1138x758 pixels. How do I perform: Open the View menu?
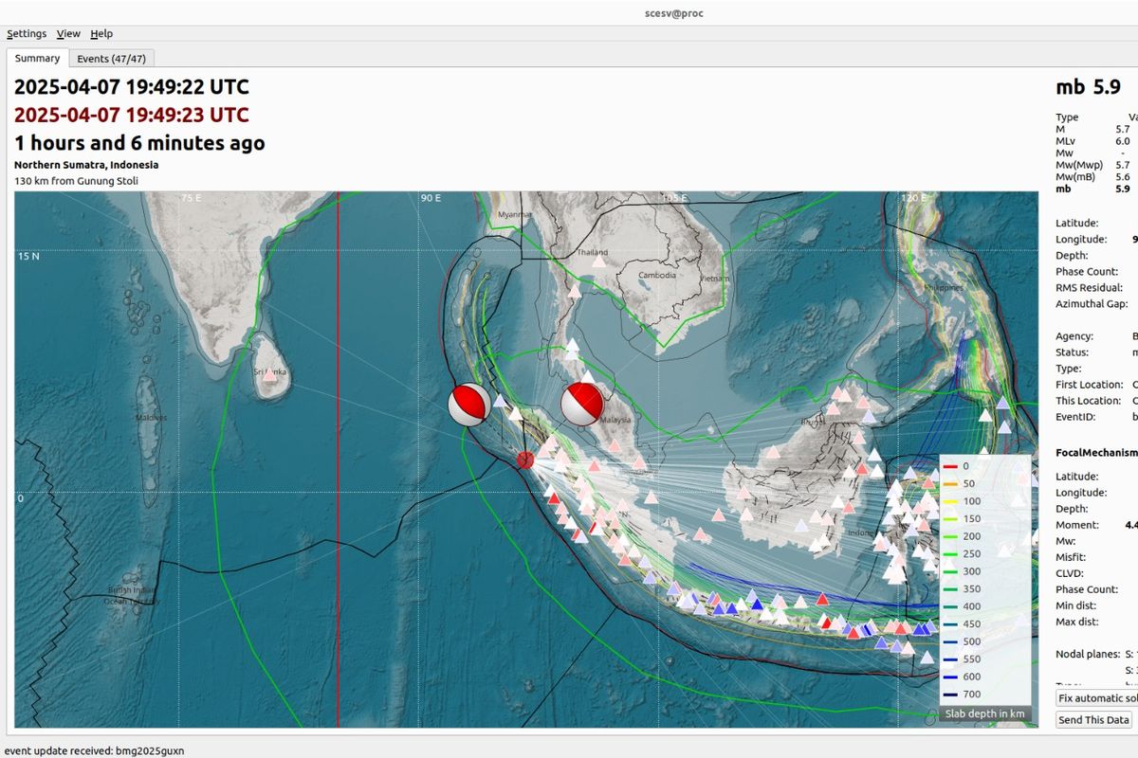pyautogui.click(x=67, y=33)
